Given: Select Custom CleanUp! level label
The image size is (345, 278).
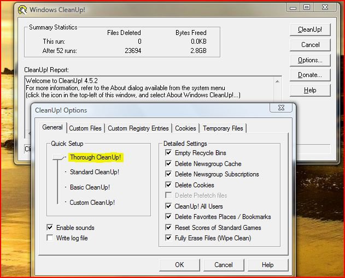Looking at the screenshot, I should [x=92, y=203].
